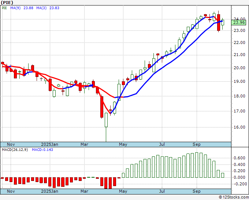Click Nov on the price chart time axis
249x200 pixels.
click(11, 144)
